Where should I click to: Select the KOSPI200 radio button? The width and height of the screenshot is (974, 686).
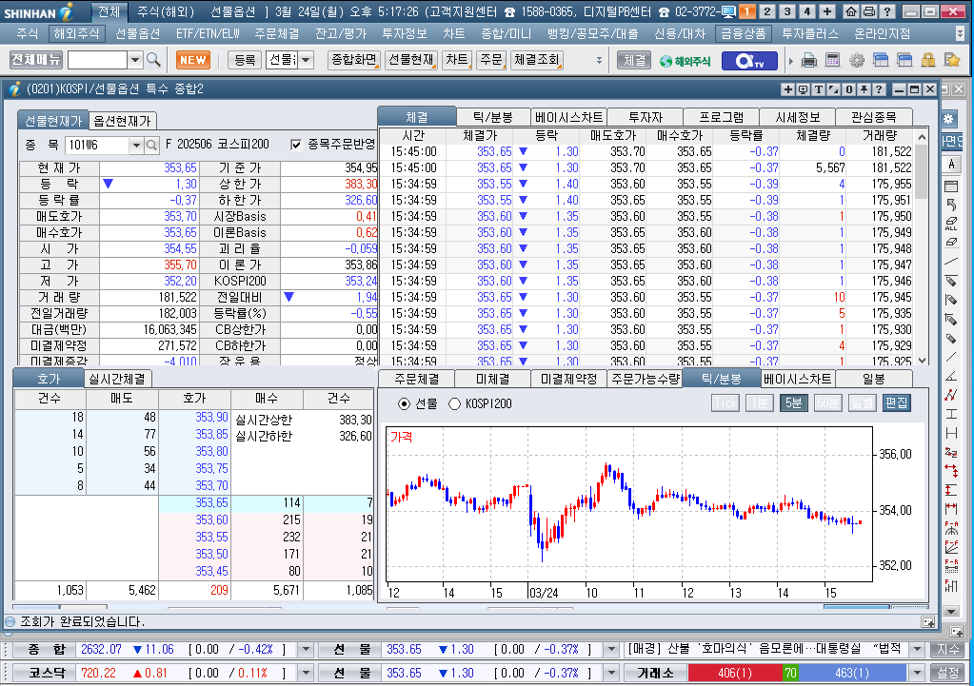(455, 404)
